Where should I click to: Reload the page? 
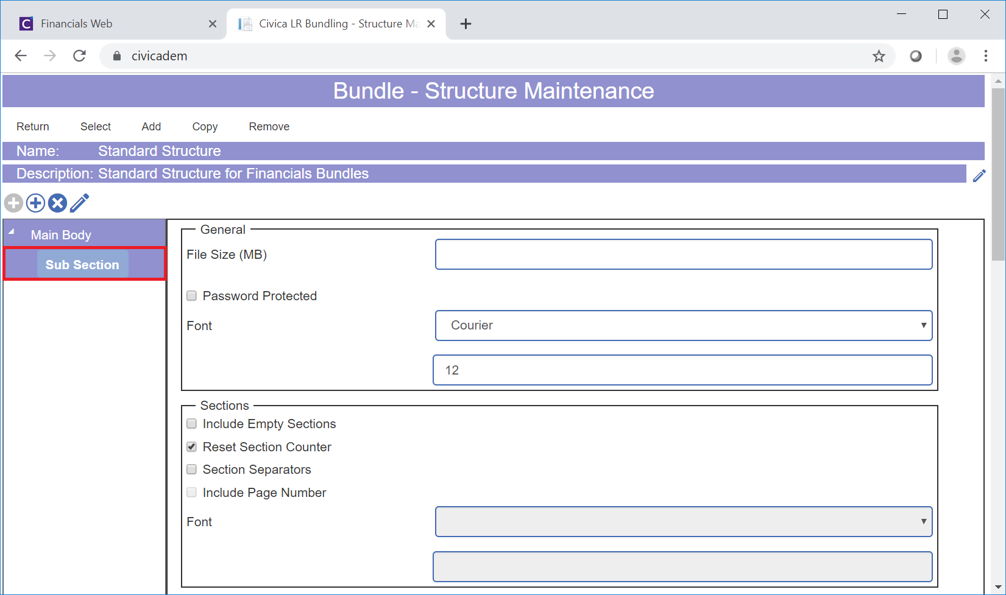tap(79, 56)
